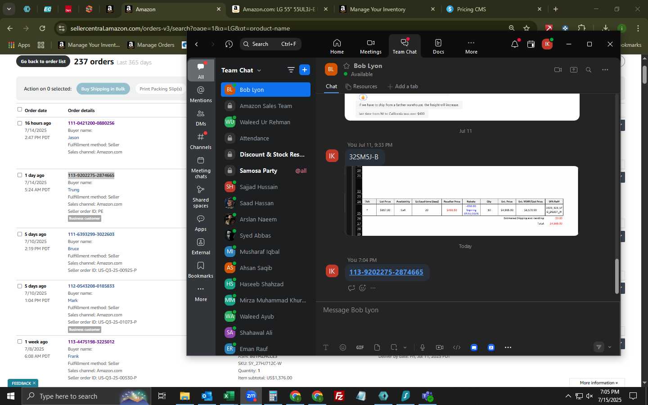Insert GIF in message
This screenshot has height=405, width=648.
pos(360,347)
